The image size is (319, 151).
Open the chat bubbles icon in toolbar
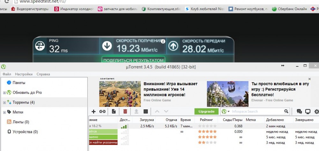299,112
